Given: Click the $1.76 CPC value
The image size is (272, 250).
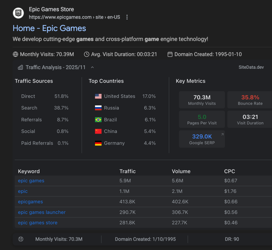Looking at the screenshot, I should pos(230,191).
